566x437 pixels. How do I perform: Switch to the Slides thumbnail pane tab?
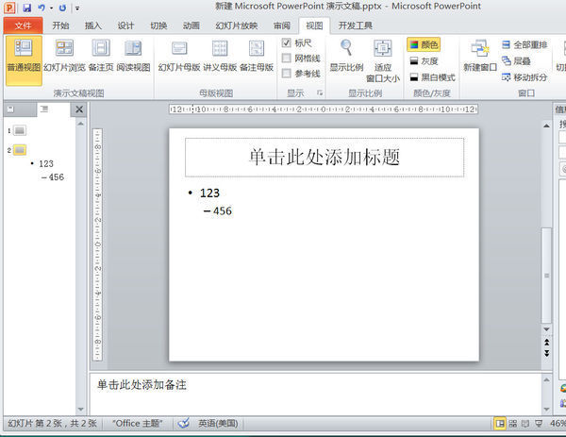point(20,109)
